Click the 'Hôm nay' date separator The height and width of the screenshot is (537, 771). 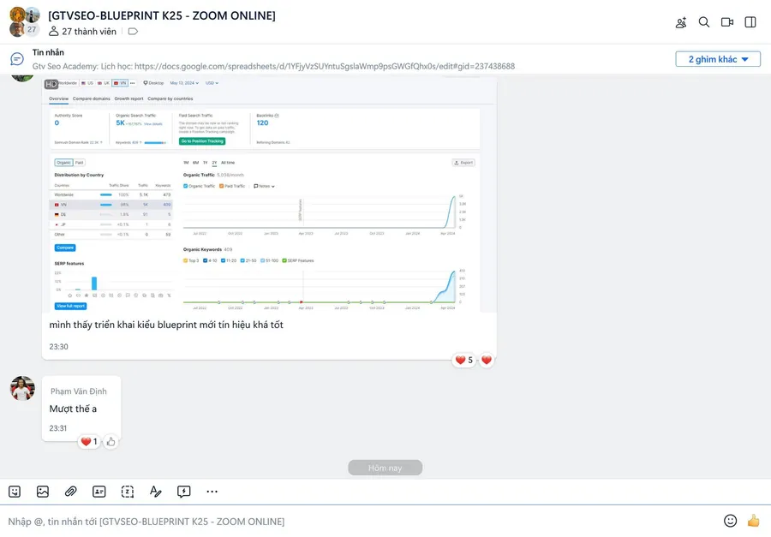click(385, 468)
